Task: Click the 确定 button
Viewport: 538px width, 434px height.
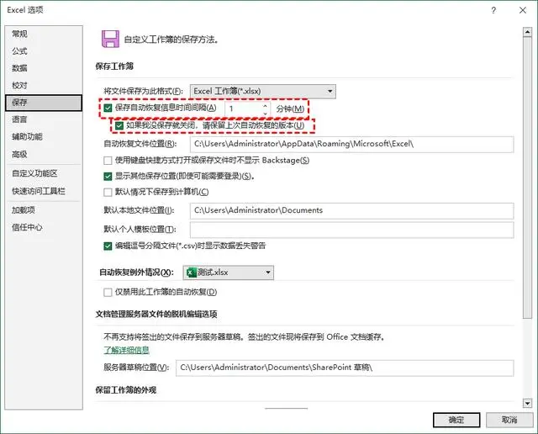Action: [x=456, y=420]
